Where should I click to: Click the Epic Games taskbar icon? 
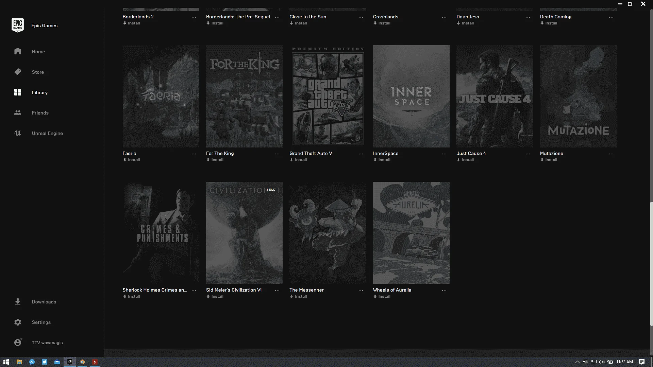coord(70,362)
